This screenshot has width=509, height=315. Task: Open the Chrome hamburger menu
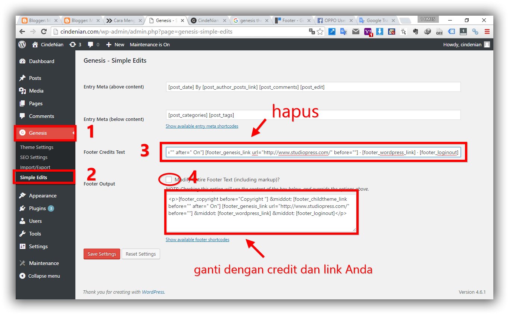pyautogui.click(x=487, y=32)
